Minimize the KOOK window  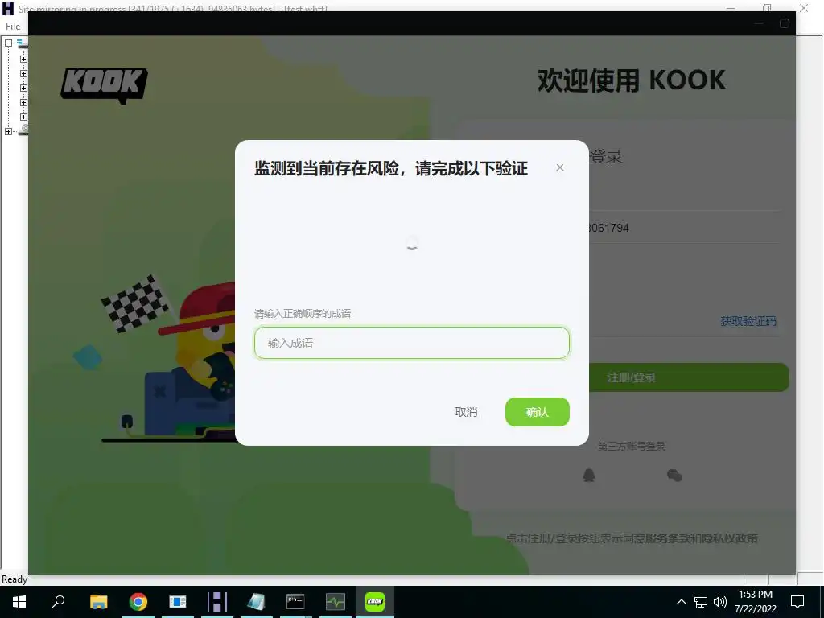(x=759, y=23)
